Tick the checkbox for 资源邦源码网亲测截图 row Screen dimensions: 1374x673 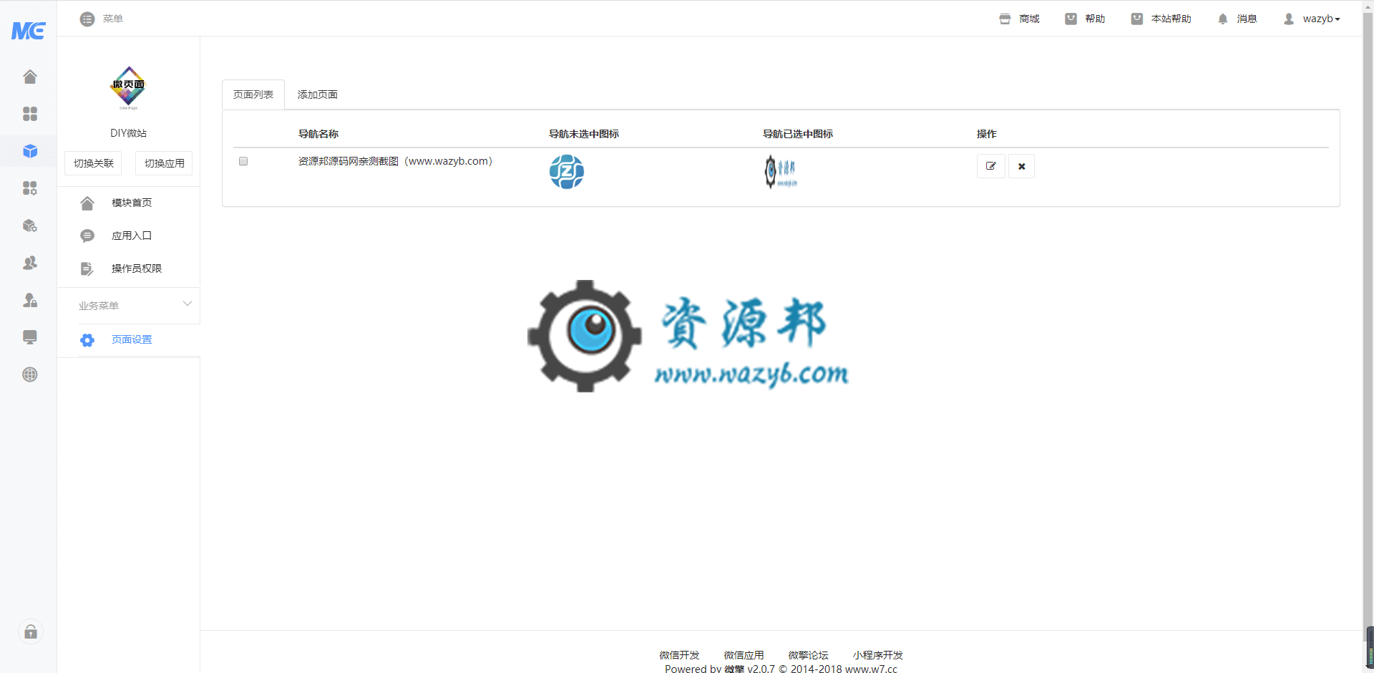243,161
